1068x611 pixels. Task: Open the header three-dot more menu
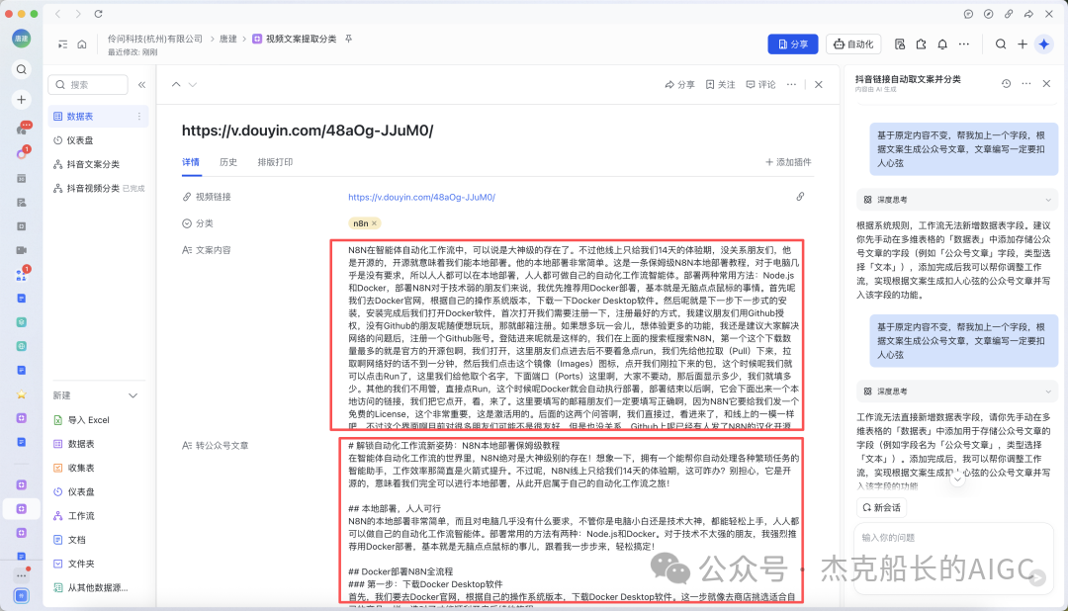point(964,44)
